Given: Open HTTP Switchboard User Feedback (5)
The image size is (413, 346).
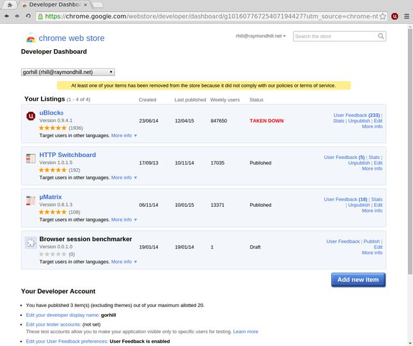Looking at the screenshot, I should [x=344, y=157].
